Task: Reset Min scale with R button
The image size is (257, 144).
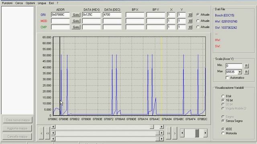Action: click(x=246, y=66)
